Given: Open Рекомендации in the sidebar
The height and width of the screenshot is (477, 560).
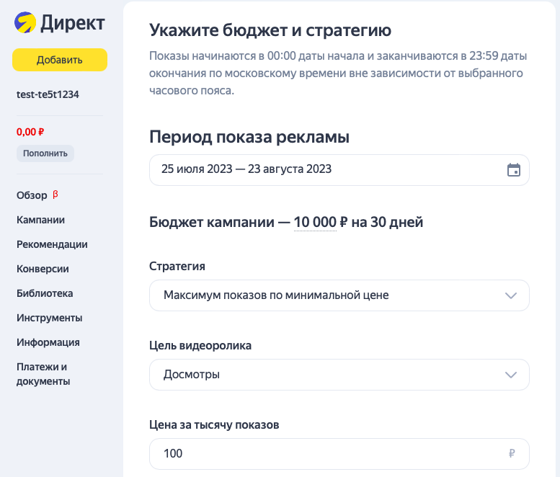Looking at the screenshot, I should coord(52,244).
